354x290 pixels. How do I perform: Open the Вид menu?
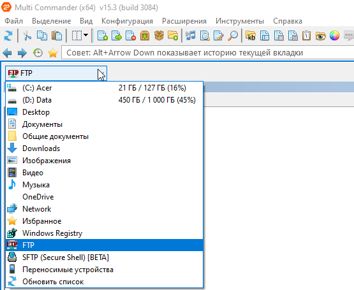[x=86, y=21]
